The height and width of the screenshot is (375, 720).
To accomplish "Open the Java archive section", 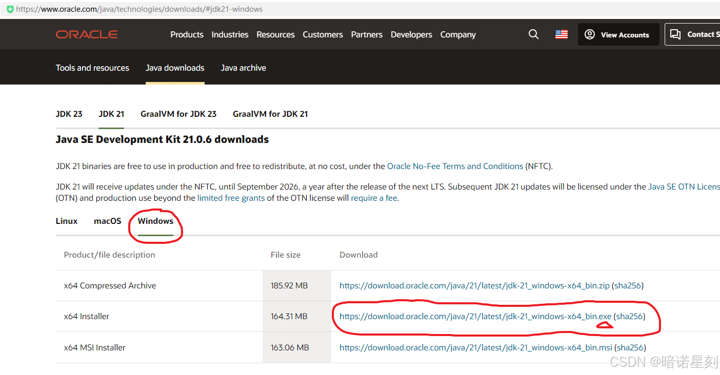I will (243, 68).
